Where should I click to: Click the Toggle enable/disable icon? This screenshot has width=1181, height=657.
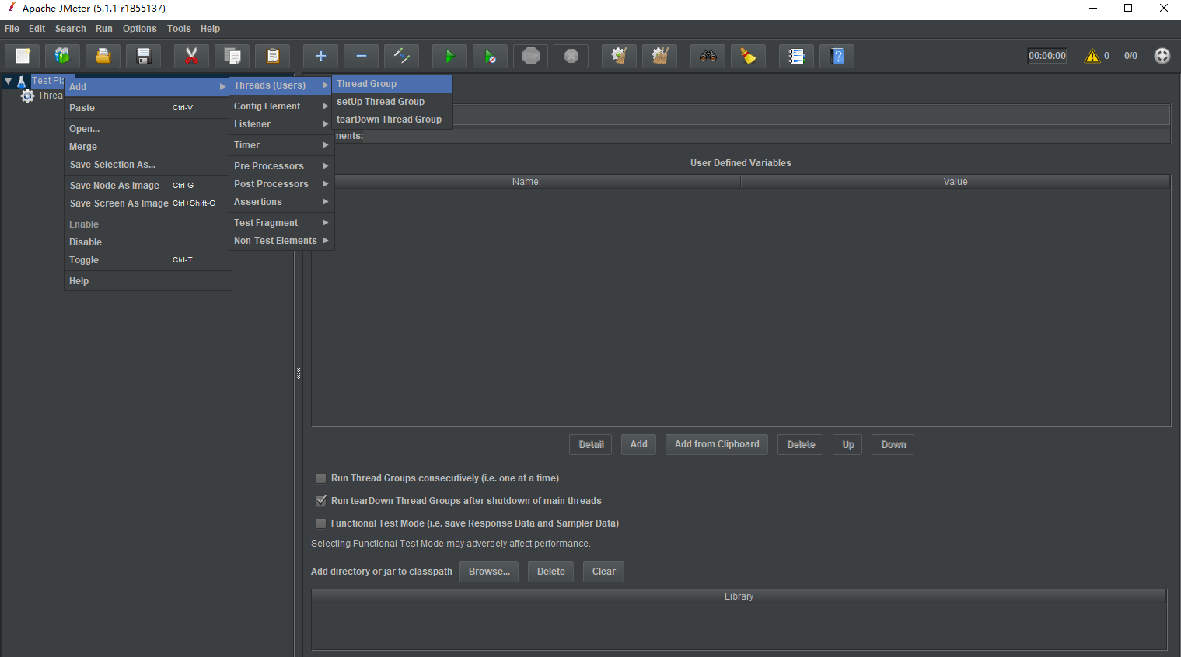click(x=401, y=56)
